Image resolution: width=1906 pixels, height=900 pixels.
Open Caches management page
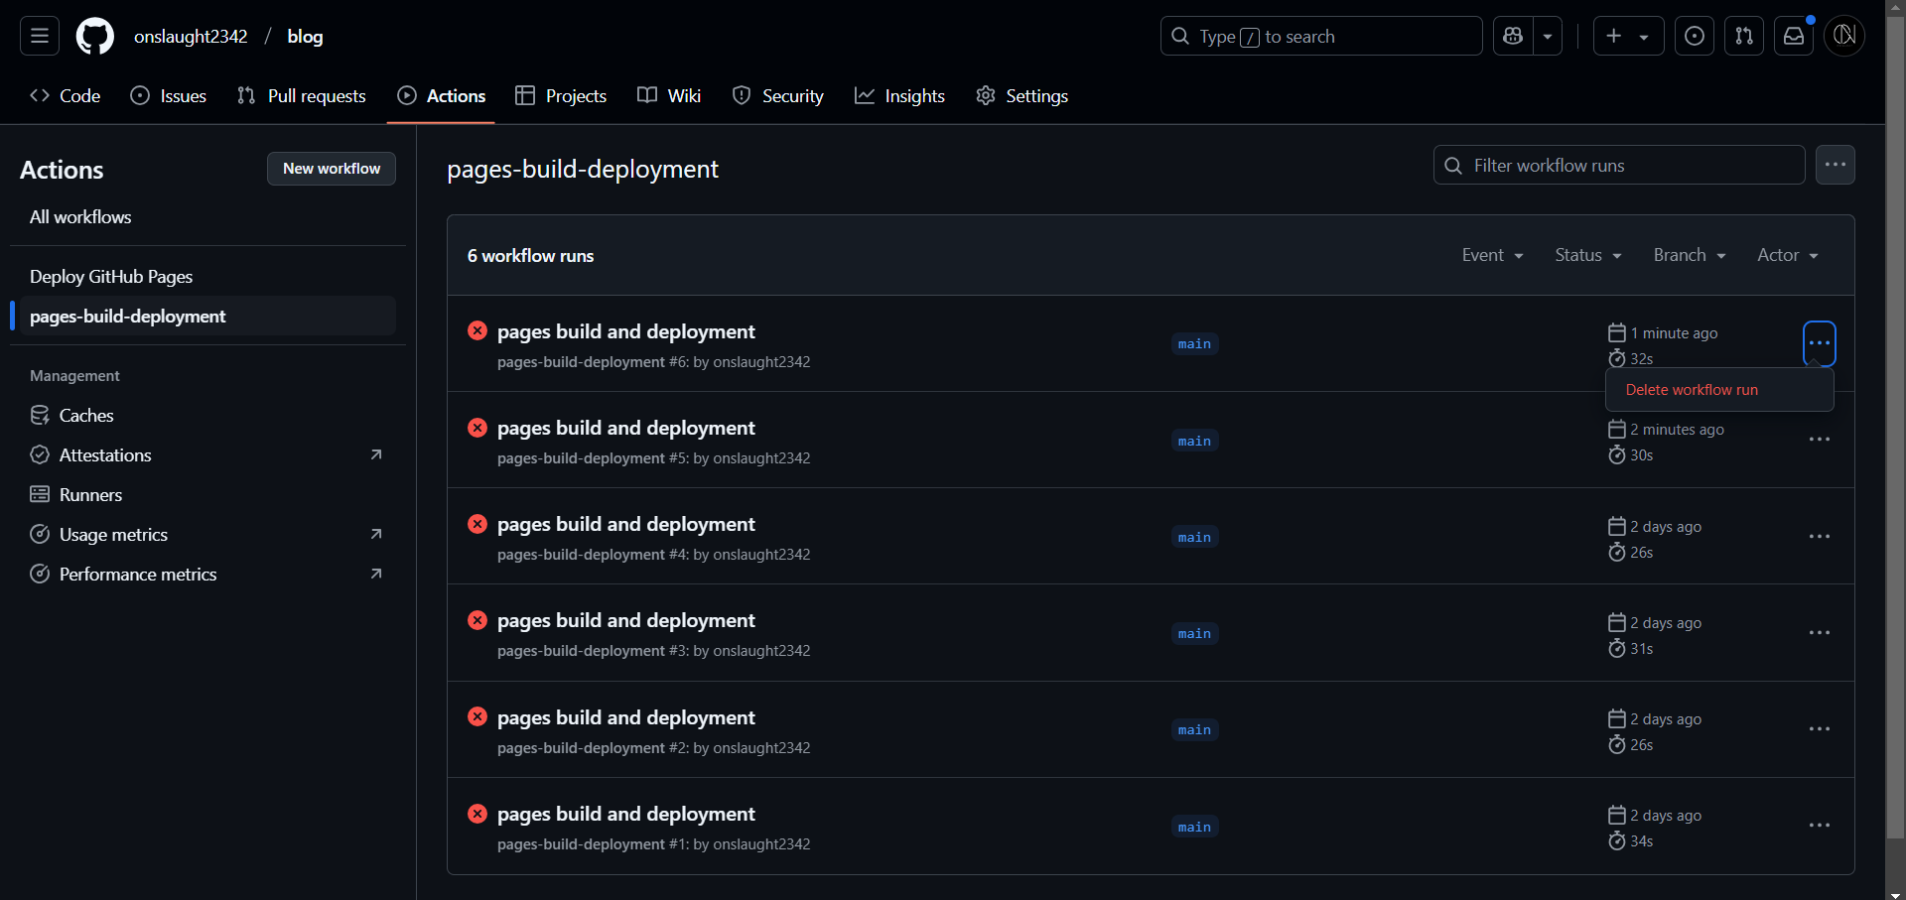coord(208,415)
